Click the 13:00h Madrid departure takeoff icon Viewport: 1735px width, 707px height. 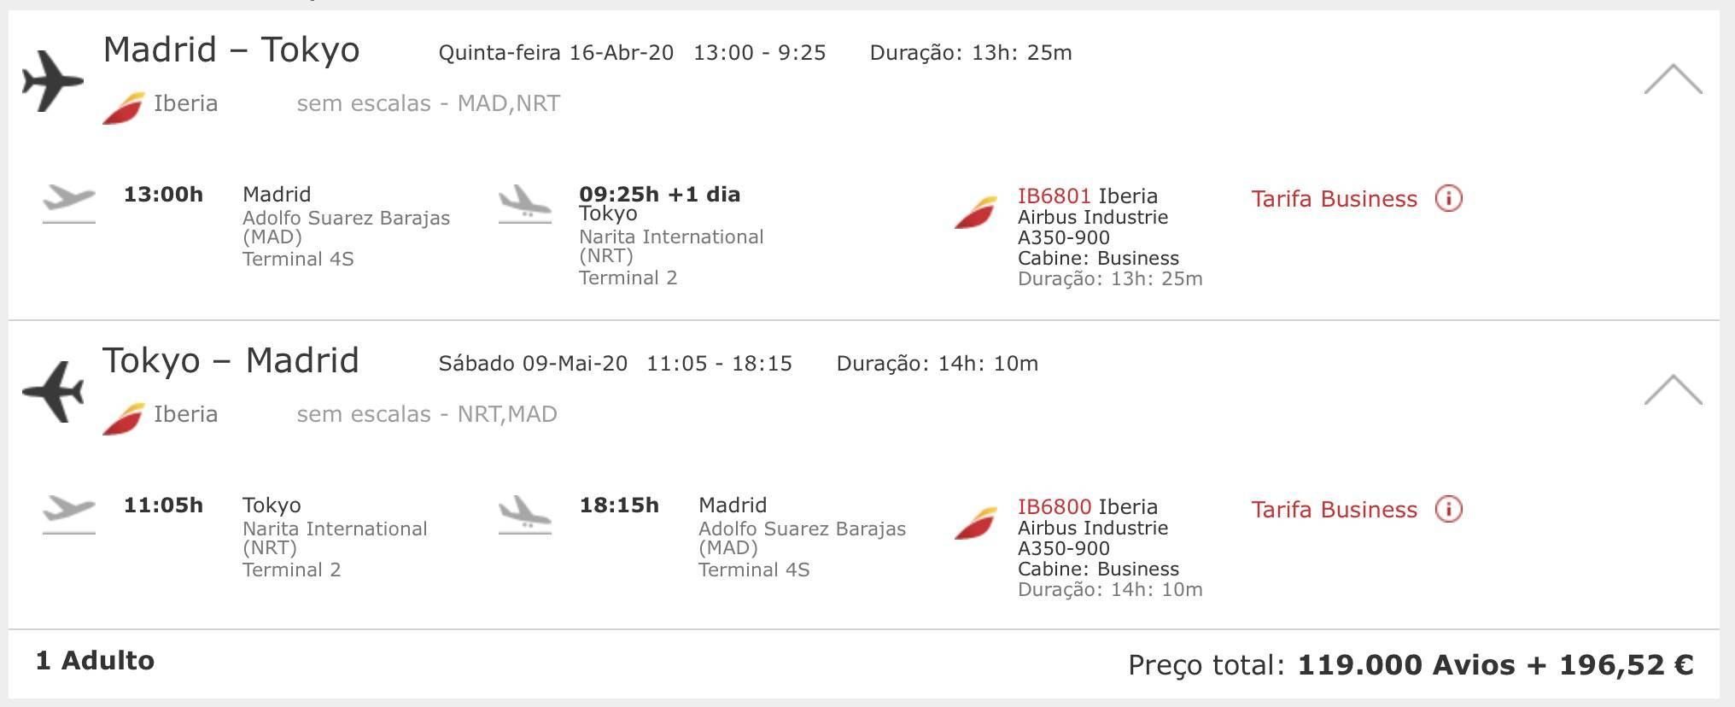tap(69, 204)
